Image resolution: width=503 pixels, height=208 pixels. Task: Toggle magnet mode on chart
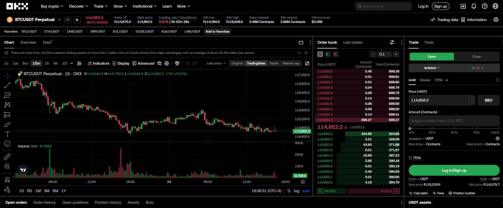[7, 179]
